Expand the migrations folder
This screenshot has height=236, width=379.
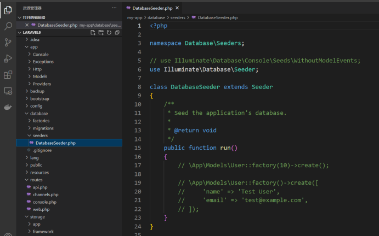pos(43,128)
